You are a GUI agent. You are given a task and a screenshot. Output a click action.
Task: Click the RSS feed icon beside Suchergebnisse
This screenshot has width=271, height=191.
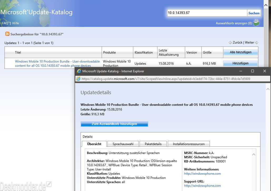click(7, 34)
